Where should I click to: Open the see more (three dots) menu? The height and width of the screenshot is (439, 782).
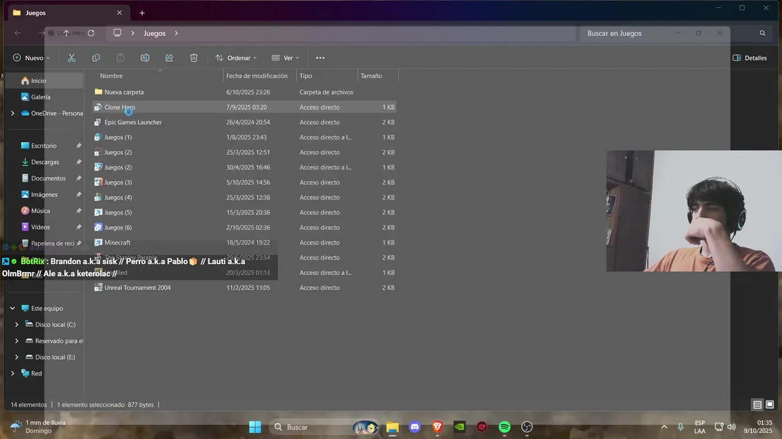(320, 58)
